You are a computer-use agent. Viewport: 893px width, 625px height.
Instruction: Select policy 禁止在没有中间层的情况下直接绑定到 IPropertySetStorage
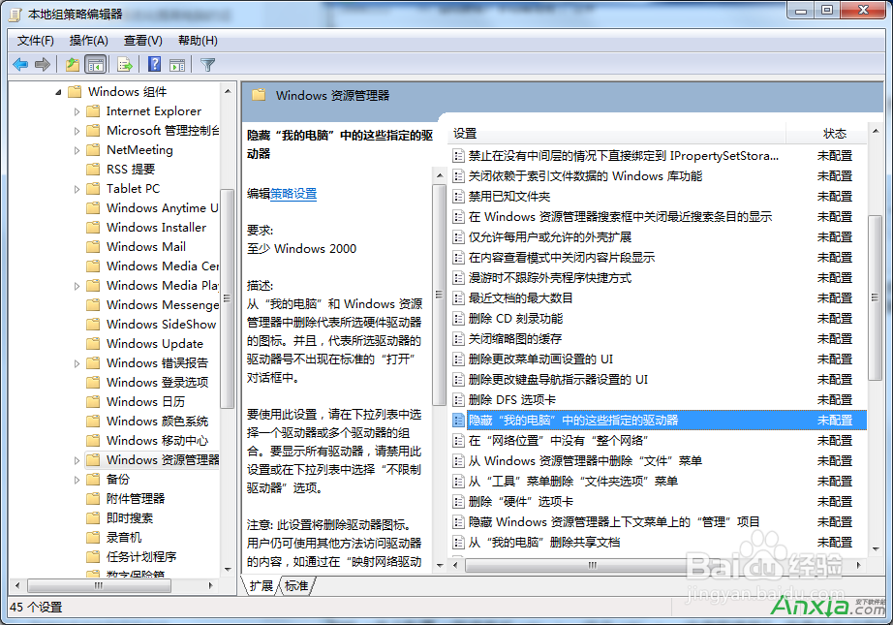coord(659,156)
